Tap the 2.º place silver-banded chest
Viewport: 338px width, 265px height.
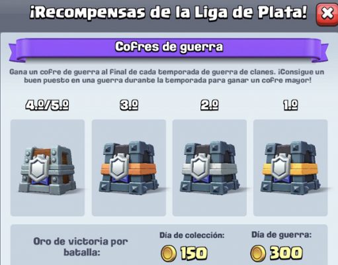tap(210, 168)
